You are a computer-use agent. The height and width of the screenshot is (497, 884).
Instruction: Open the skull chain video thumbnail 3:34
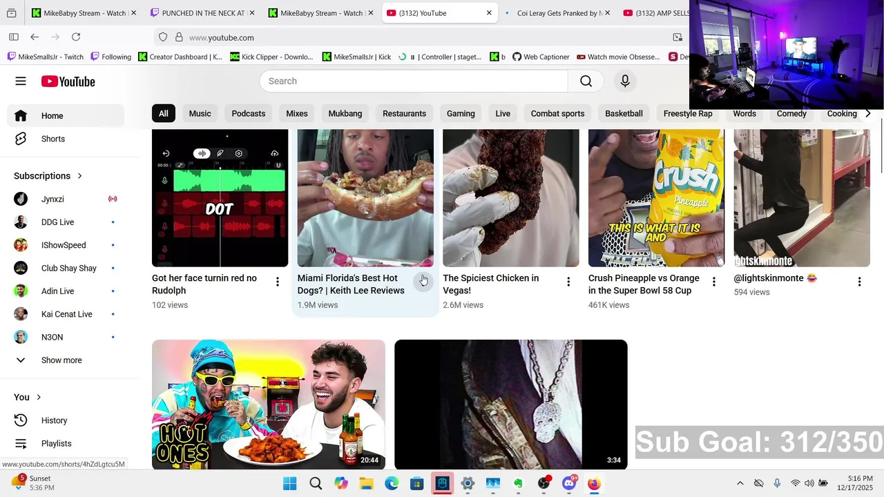click(x=511, y=405)
